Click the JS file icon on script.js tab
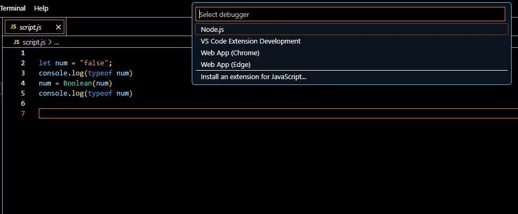Image resolution: width=518 pixels, height=214 pixels. 13,27
